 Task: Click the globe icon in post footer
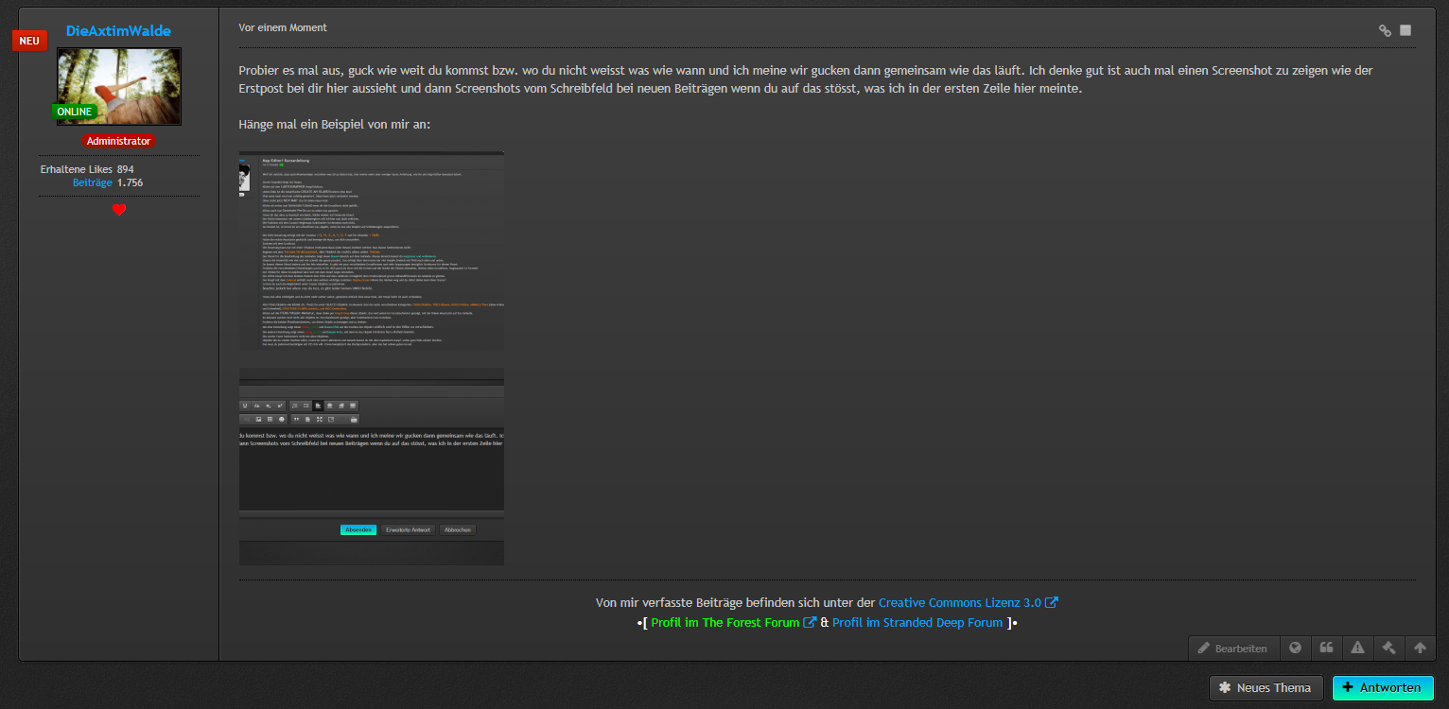[x=1295, y=648]
